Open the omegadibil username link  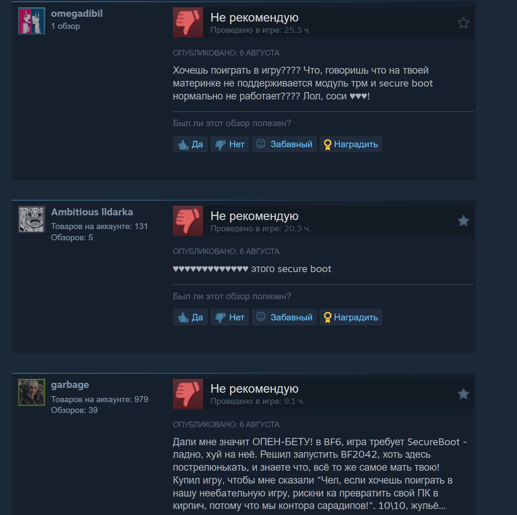(x=77, y=13)
